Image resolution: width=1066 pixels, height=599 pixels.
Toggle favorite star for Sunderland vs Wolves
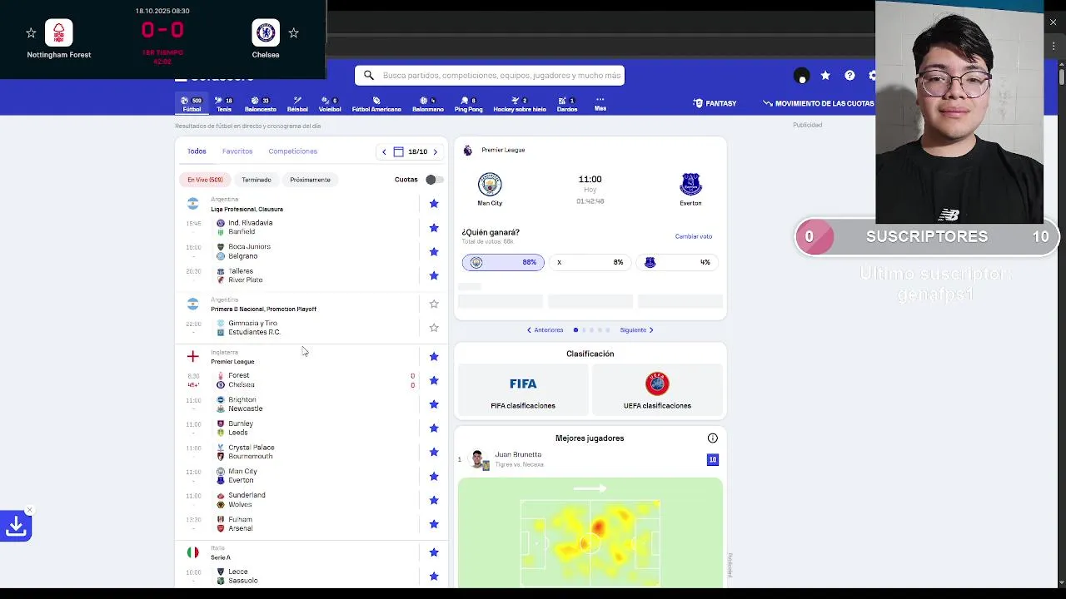point(434,500)
